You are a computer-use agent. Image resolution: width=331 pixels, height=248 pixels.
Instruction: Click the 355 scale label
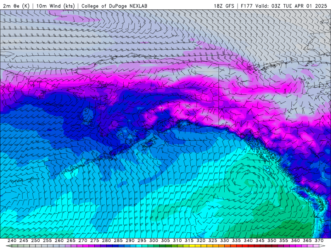pos(284,241)
